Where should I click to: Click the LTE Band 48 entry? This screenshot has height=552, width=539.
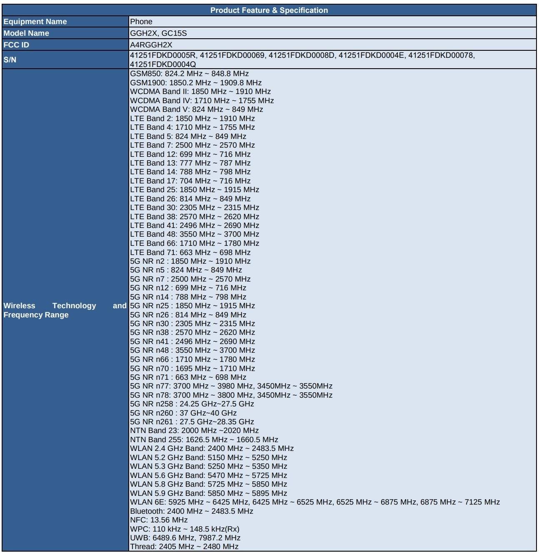195,234
